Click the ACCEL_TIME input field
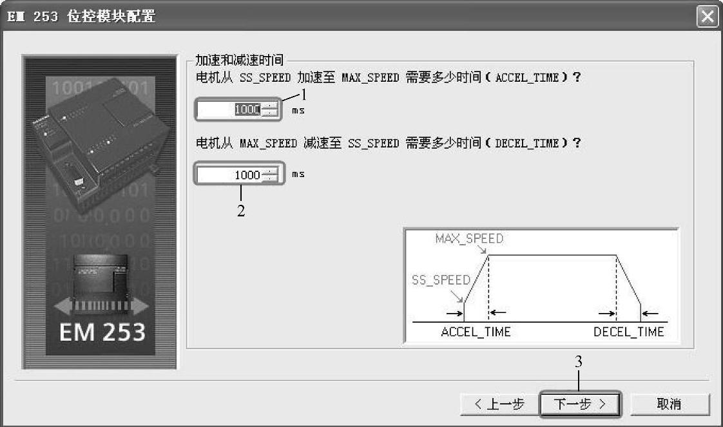 229,109
